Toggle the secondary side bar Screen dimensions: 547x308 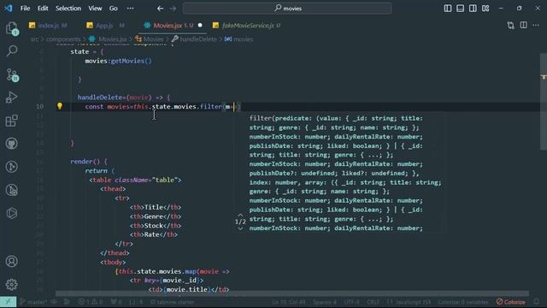[x=473, y=8]
